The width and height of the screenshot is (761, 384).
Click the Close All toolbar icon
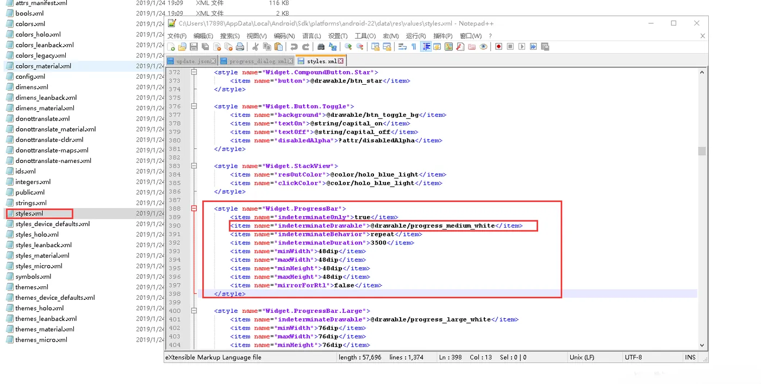click(228, 47)
